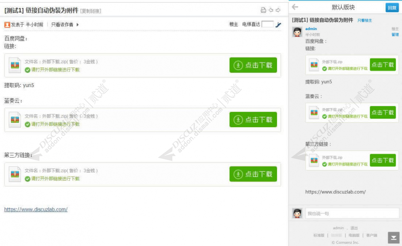Screen dimensions: 402x246
Task: Click the elevator jump arrow icon
Action: [x=278, y=25]
